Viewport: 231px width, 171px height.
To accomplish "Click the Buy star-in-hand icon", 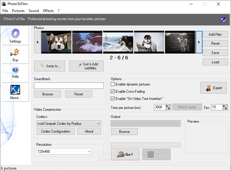I will pyautogui.click(x=15, y=52).
